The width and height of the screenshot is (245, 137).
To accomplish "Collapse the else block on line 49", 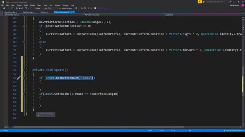I will pos(24,42).
